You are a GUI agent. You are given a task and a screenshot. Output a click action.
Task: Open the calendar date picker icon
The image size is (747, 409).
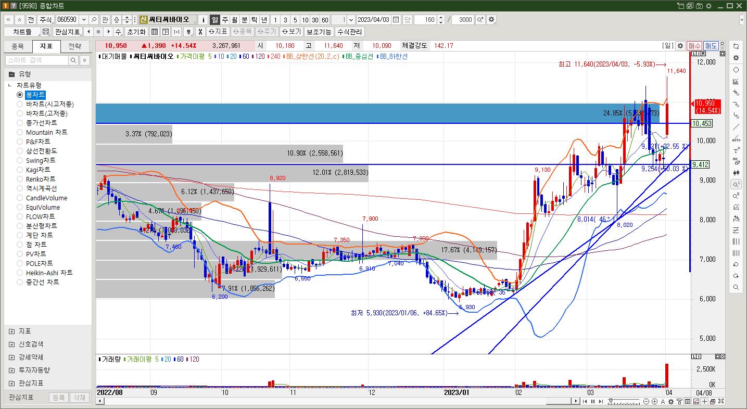[x=396, y=20]
